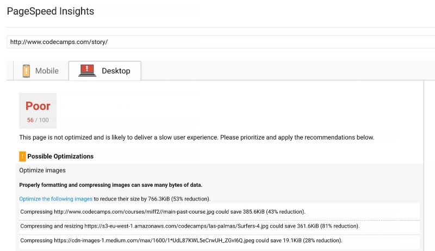Click the orange warning icon beside Possible Optimizations
The height and width of the screenshot is (251, 435).
click(22, 156)
